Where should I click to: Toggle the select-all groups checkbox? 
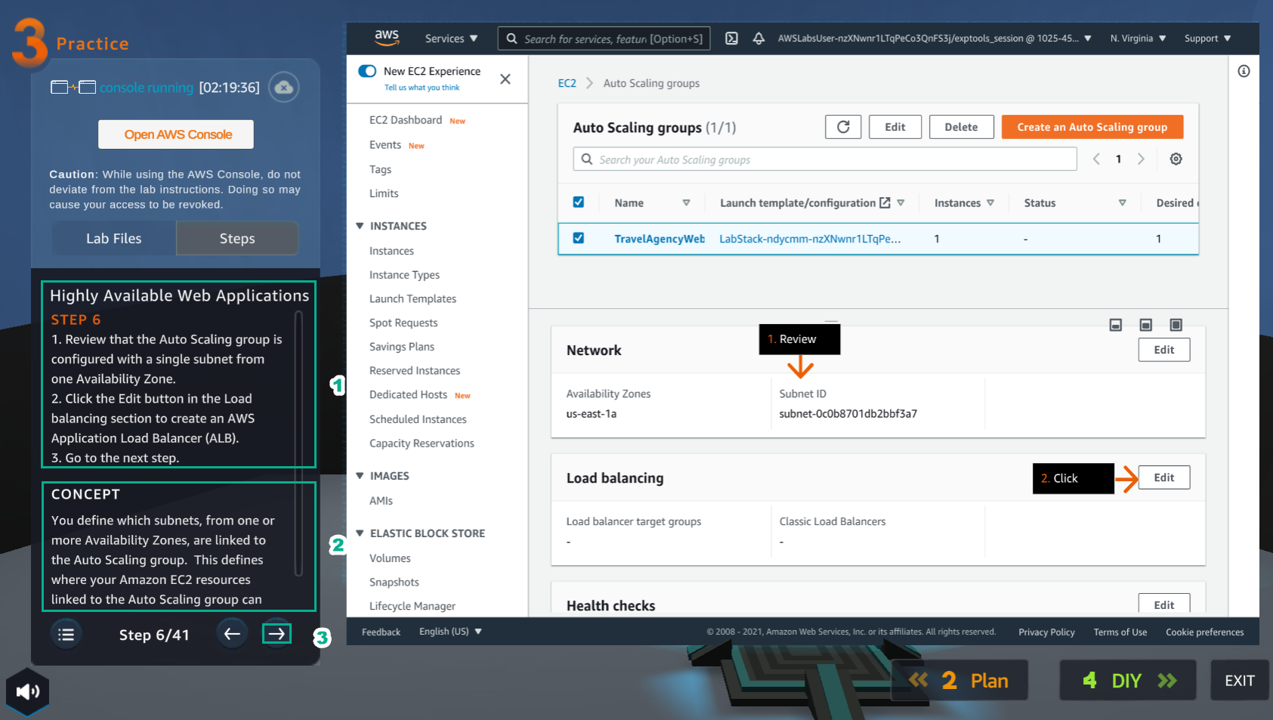pyautogui.click(x=579, y=202)
